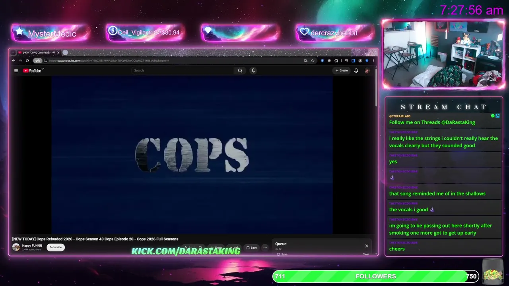The width and height of the screenshot is (509, 286).
Task: Click the "i really like the strings" message
Action: (x=443, y=142)
